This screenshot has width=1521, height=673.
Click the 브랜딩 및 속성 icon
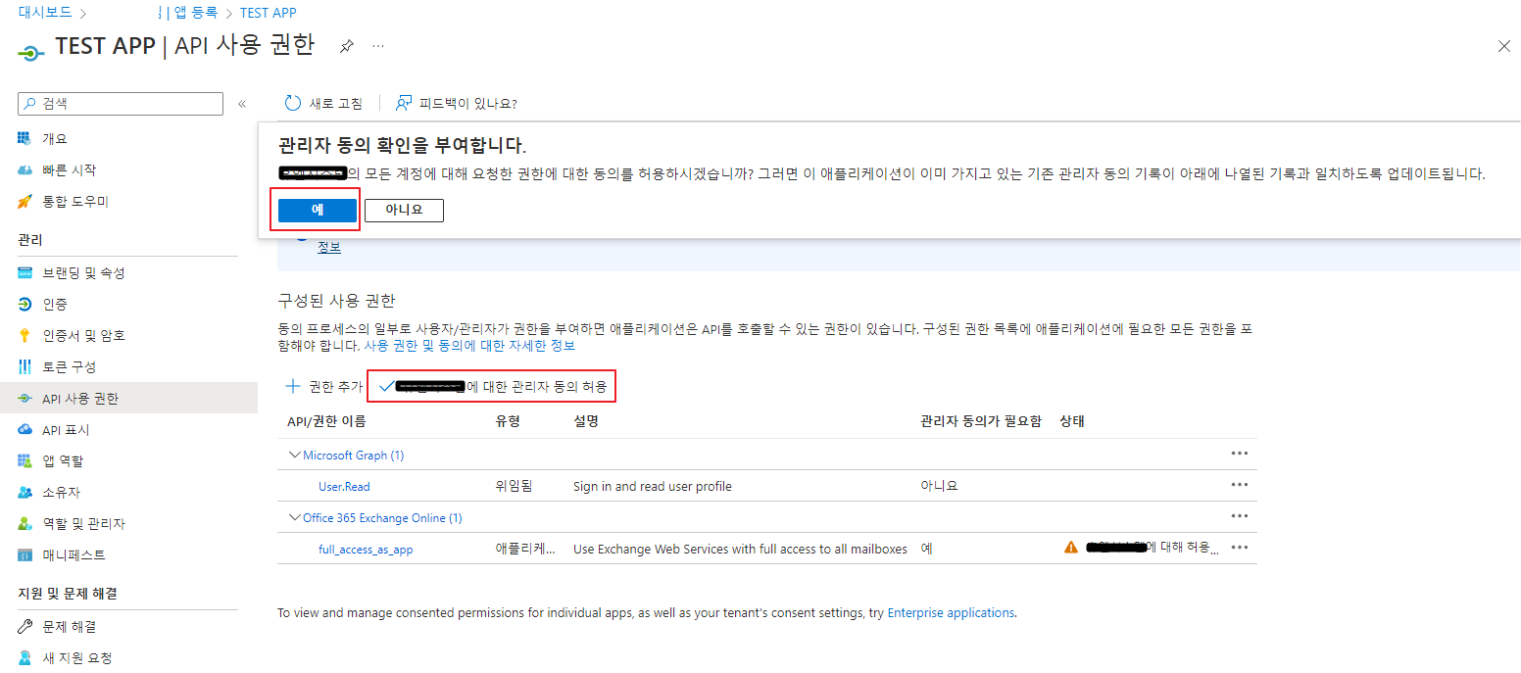pos(25,272)
